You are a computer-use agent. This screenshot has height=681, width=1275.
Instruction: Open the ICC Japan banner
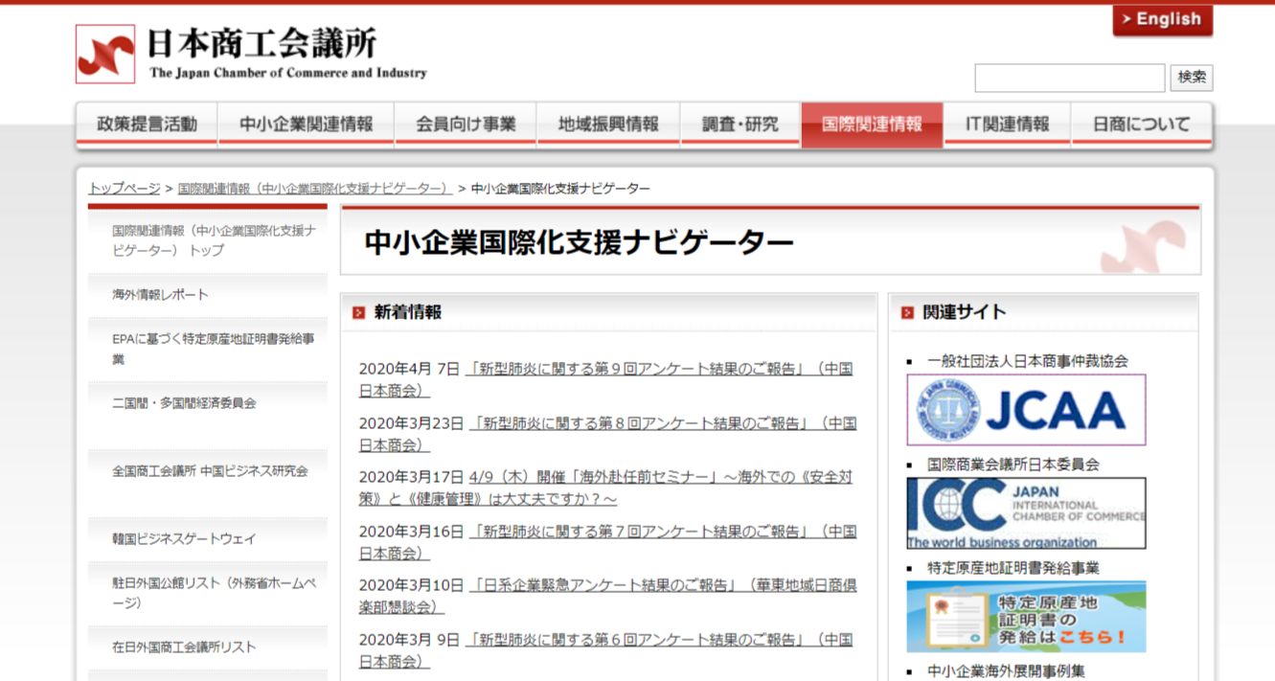pyautogui.click(x=1026, y=513)
